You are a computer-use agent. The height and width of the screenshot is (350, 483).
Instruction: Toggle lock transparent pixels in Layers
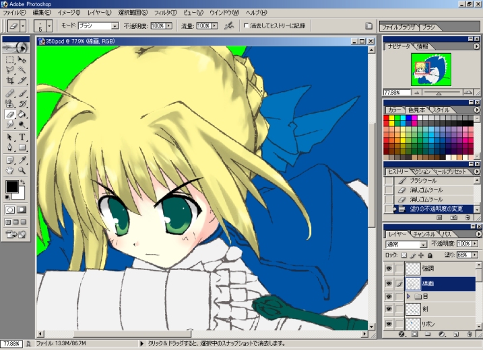(x=404, y=255)
